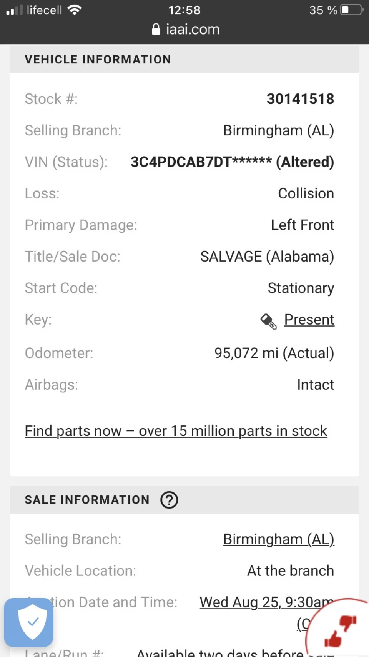
Task: Tap the masked VIN with Altered status
Action: [x=232, y=162]
